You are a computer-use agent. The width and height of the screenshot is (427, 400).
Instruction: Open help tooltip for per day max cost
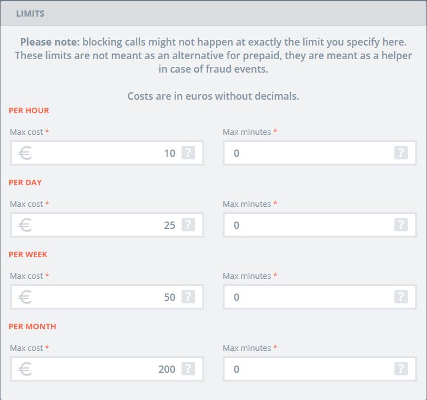[188, 225]
